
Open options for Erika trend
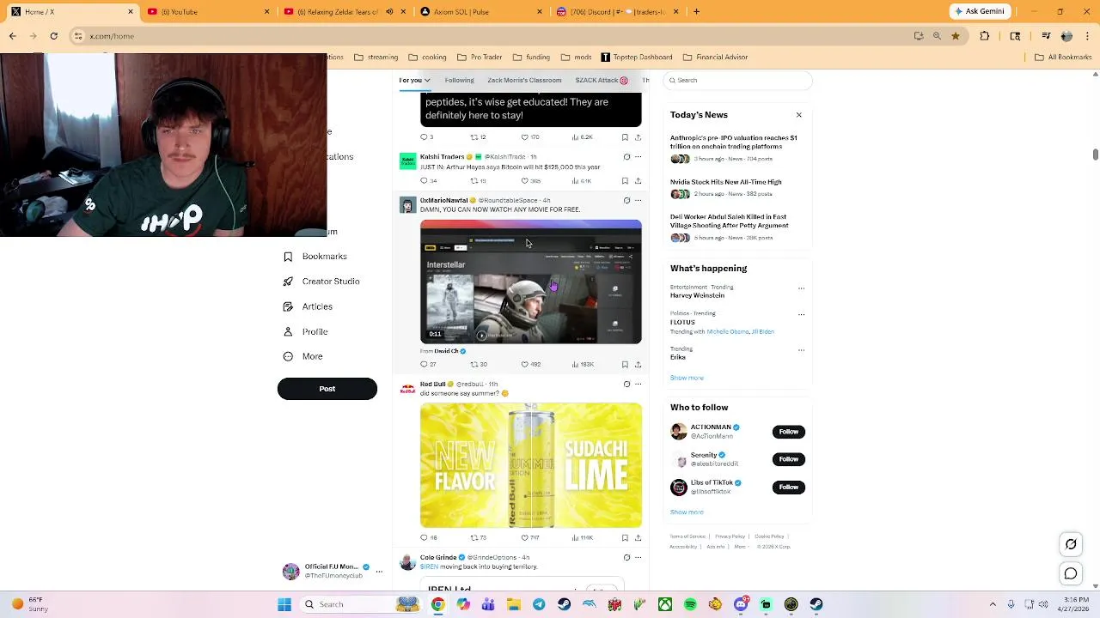click(801, 350)
